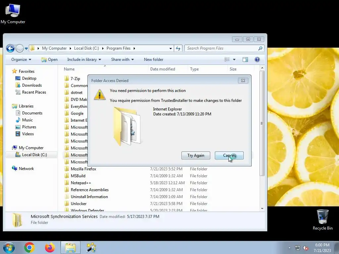The height and width of the screenshot is (254, 339).
Task: Open the Pictures library
Action: tap(26, 127)
